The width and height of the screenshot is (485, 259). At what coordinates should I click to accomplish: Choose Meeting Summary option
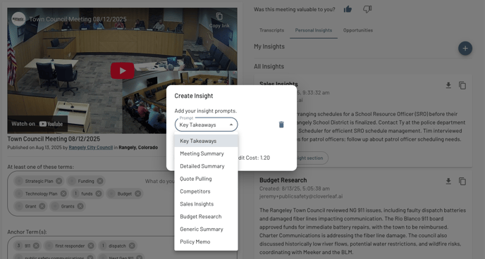pyautogui.click(x=206, y=153)
